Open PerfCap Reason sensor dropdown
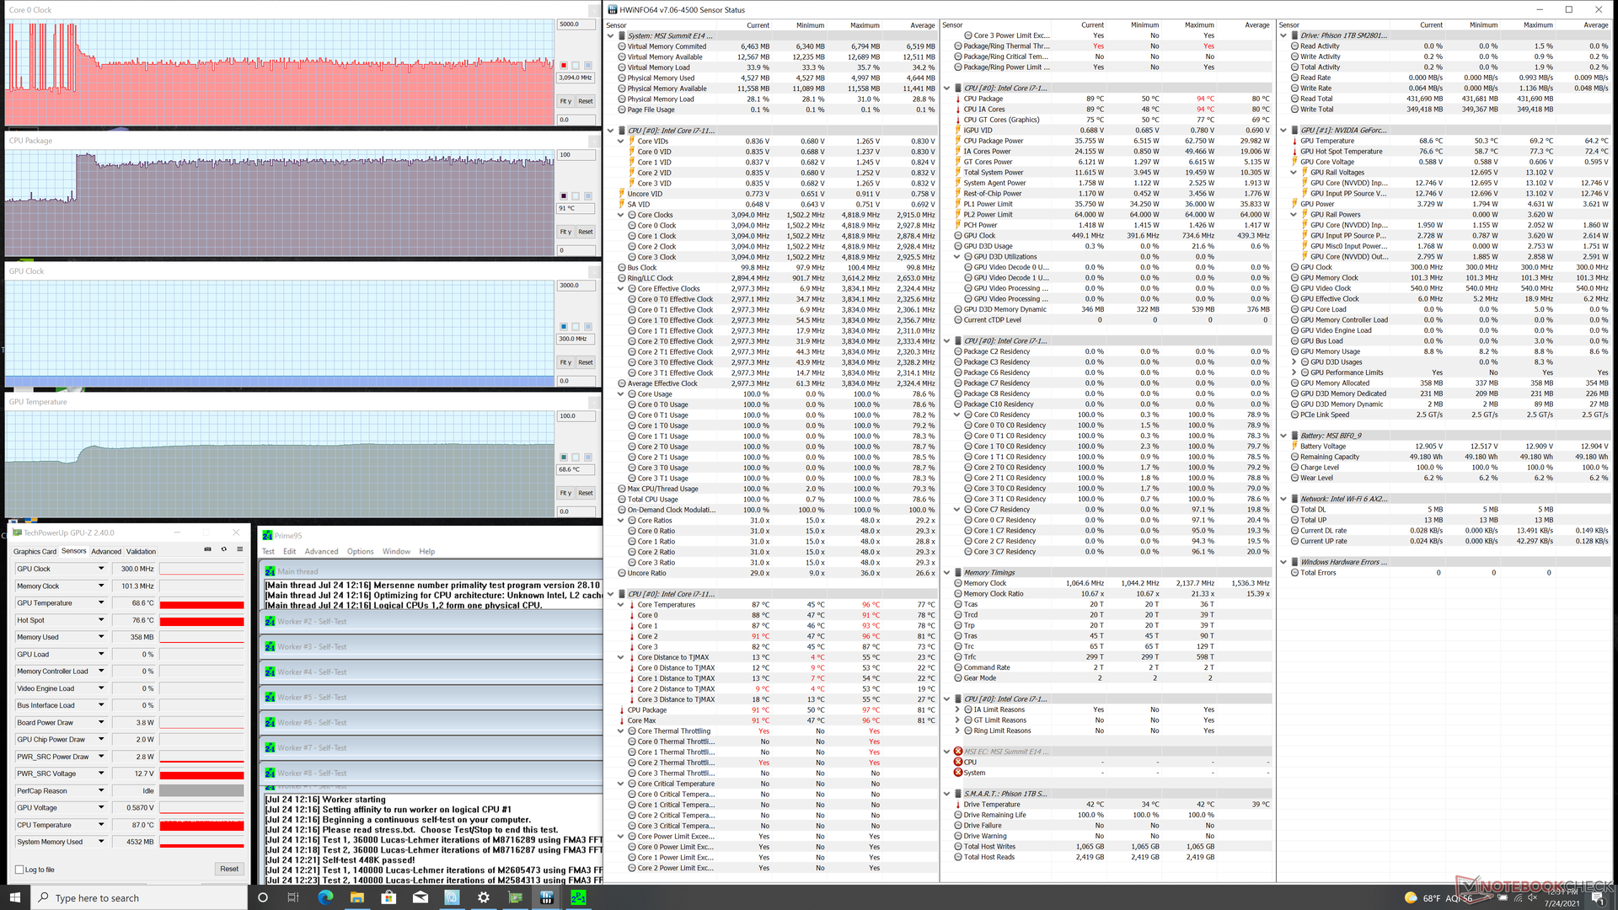Image resolution: width=1618 pixels, height=910 pixels. coord(101,790)
